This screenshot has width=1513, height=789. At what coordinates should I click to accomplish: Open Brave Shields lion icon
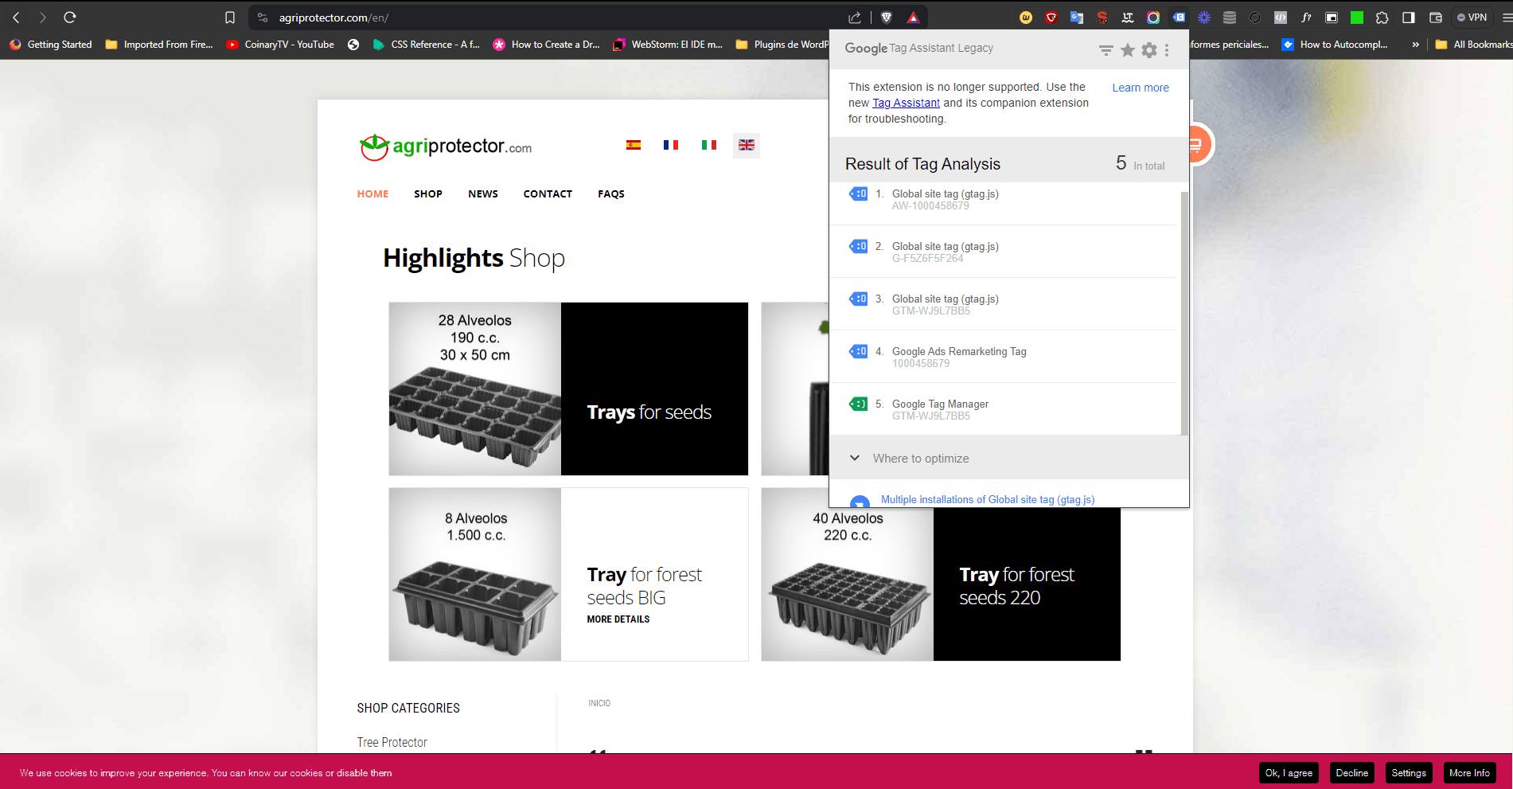(x=887, y=18)
